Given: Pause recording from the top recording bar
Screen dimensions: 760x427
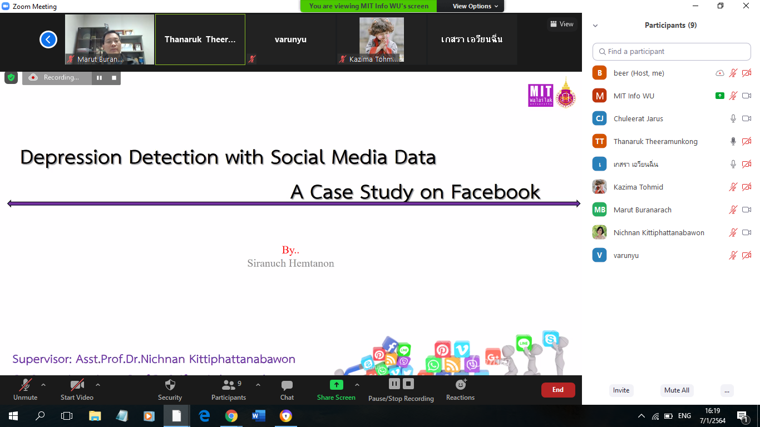Looking at the screenshot, I should [x=100, y=78].
